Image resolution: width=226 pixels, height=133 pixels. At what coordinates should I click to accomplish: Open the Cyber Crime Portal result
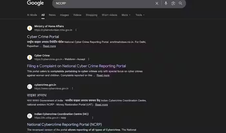click(43, 37)
